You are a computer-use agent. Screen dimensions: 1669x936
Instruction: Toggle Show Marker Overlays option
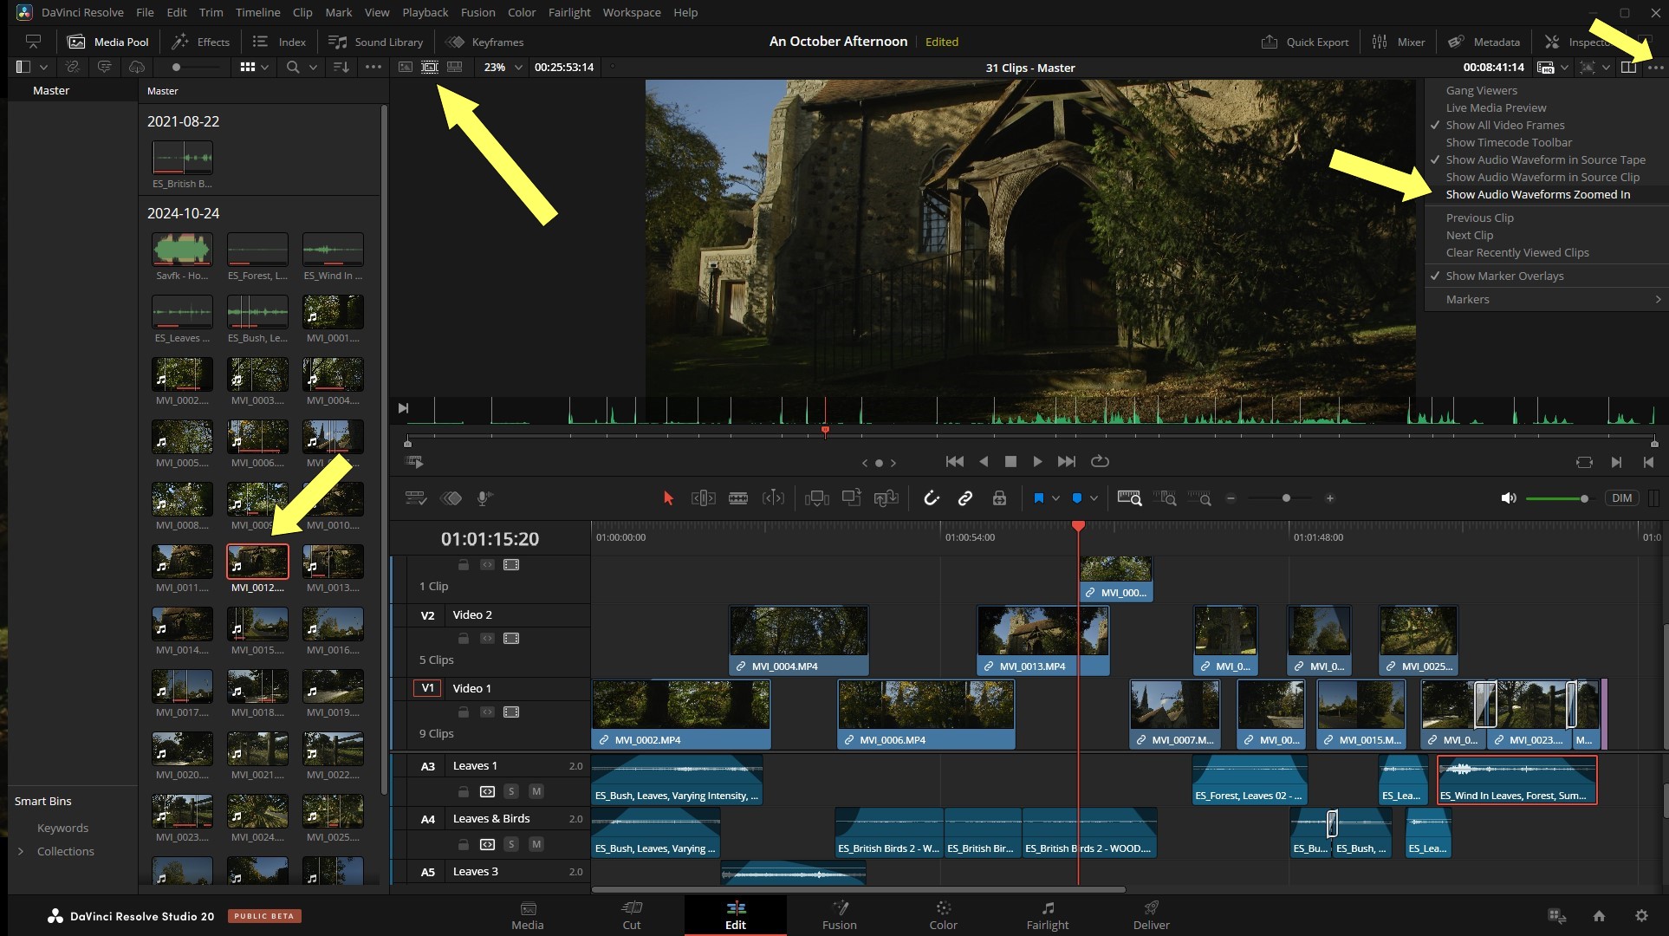pyautogui.click(x=1504, y=276)
